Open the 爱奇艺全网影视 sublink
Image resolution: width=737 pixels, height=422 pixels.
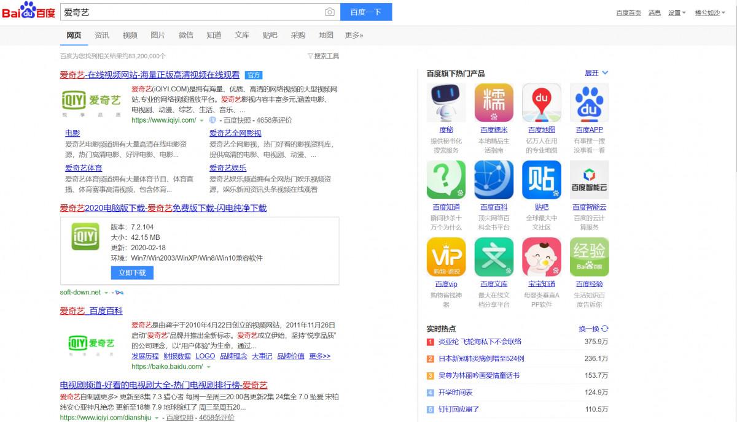[235, 133]
